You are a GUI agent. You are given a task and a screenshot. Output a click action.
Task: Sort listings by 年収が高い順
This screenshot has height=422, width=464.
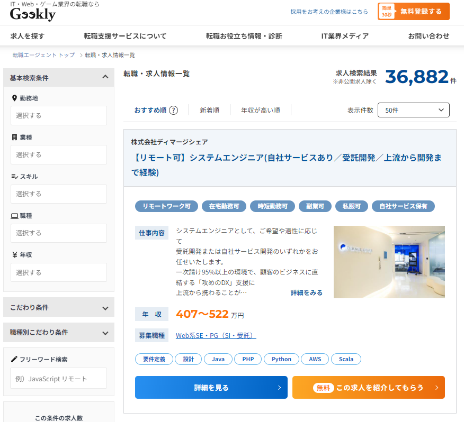click(260, 111)
